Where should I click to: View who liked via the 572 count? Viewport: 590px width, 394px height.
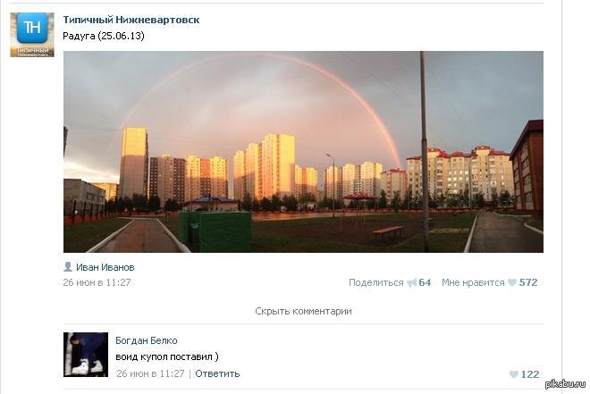(528, 282)
